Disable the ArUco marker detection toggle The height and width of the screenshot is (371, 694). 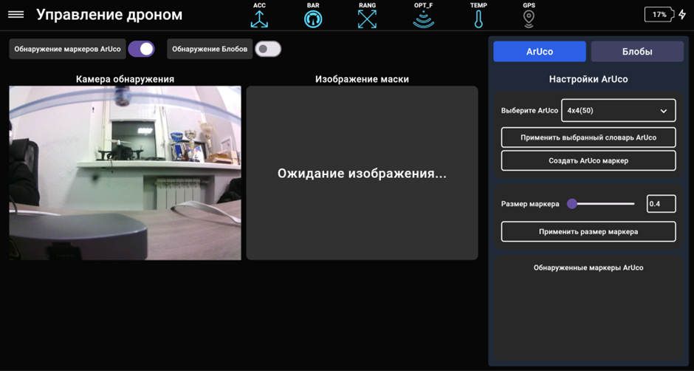[141, 49]
